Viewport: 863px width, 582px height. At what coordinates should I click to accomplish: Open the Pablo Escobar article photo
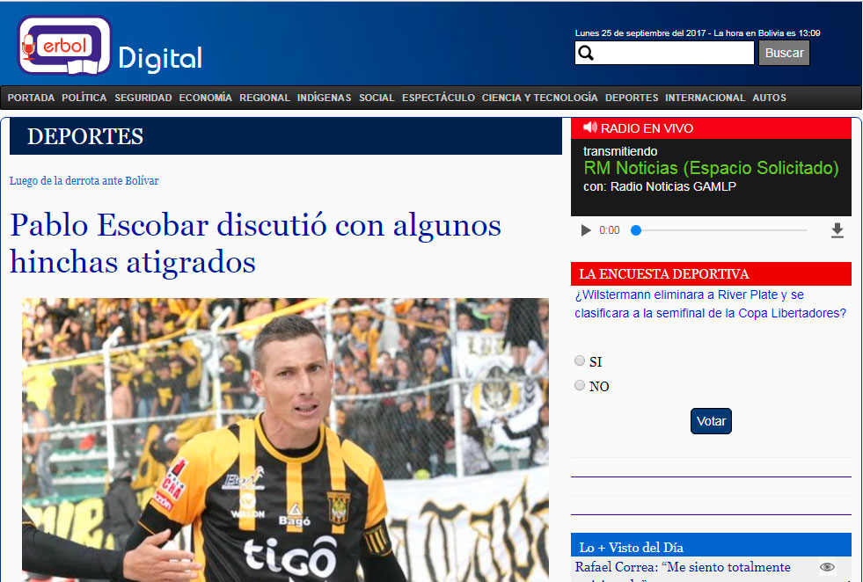point(285,440)
